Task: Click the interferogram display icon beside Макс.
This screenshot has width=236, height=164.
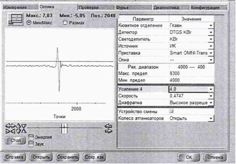Action: coord(15,19)
